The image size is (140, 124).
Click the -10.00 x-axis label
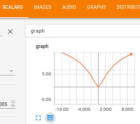click(x=62, y=109)
